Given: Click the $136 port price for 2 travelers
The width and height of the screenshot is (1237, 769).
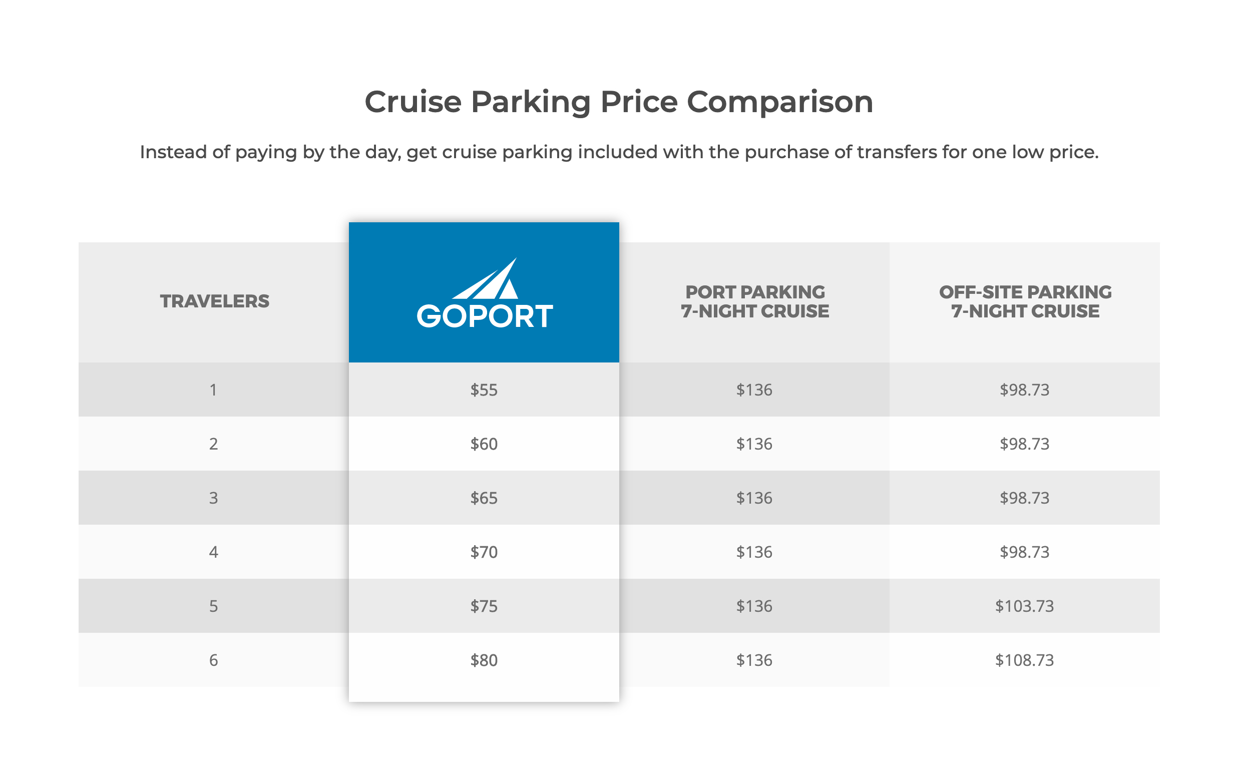Looking at the screenshot, I should (754, 444).
